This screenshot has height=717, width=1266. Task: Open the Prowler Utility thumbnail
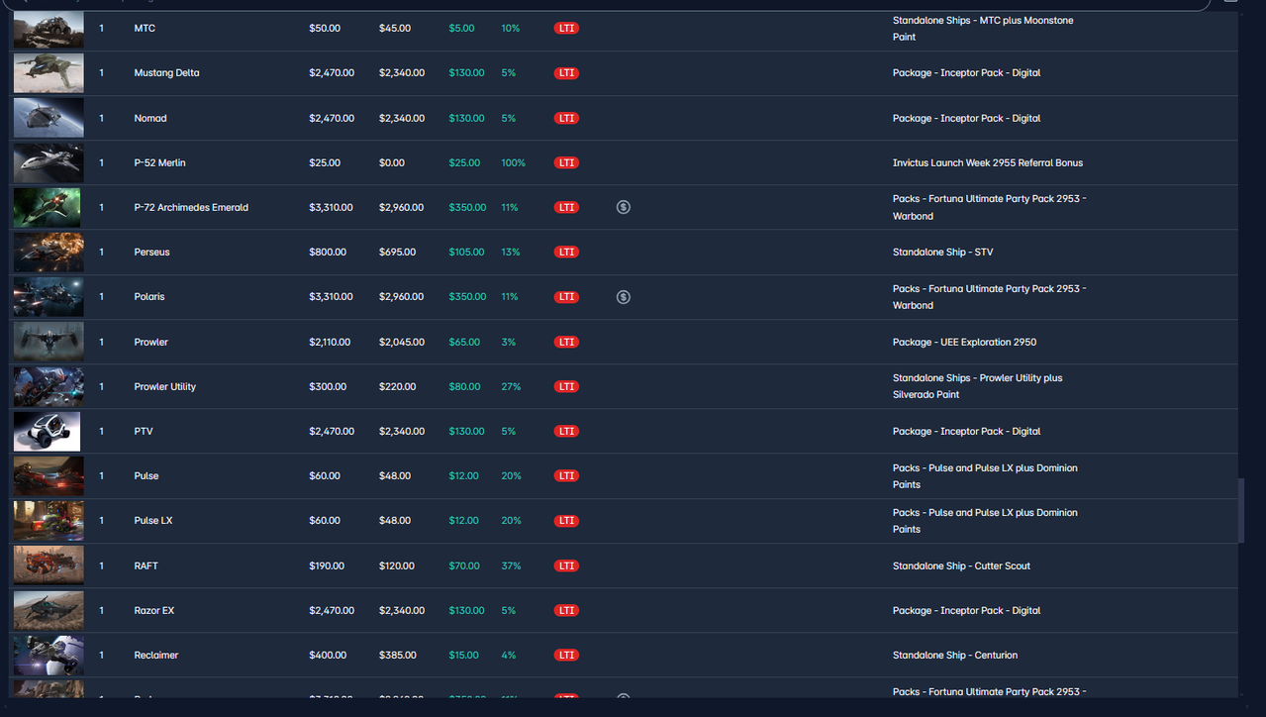pyautogui.click(x=49, y=387)
